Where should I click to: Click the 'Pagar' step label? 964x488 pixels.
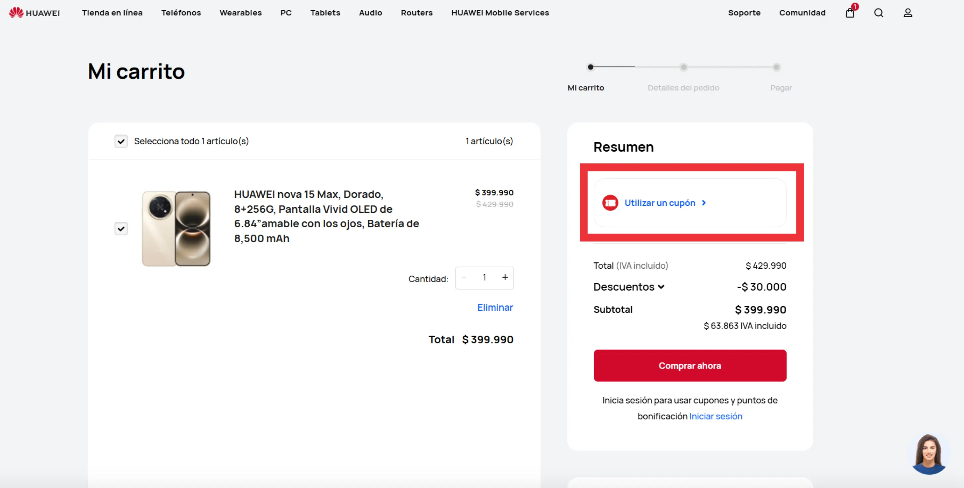point(781,88)
